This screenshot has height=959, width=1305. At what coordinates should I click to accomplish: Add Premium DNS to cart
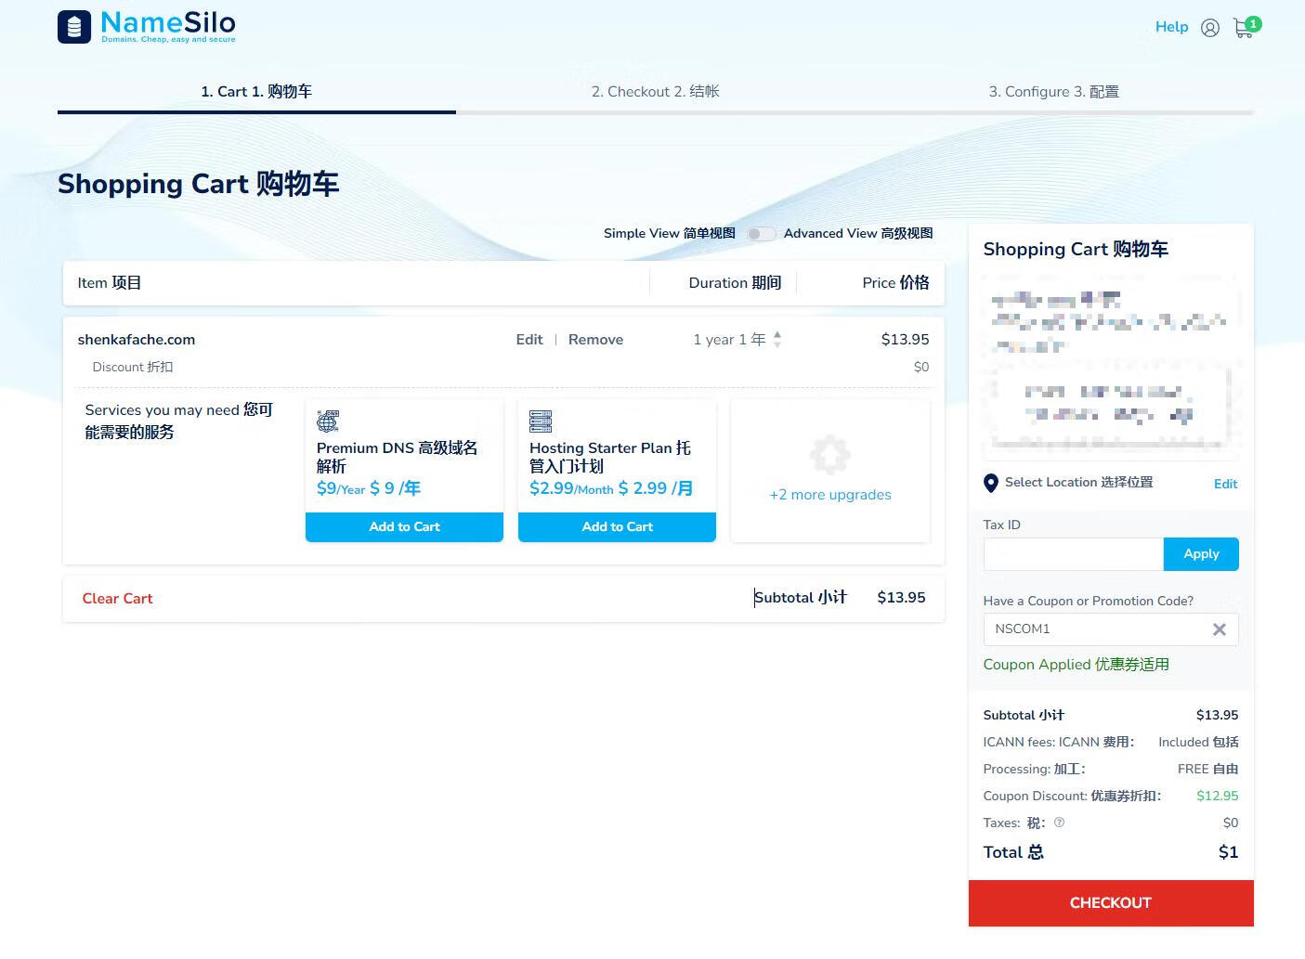404,527
